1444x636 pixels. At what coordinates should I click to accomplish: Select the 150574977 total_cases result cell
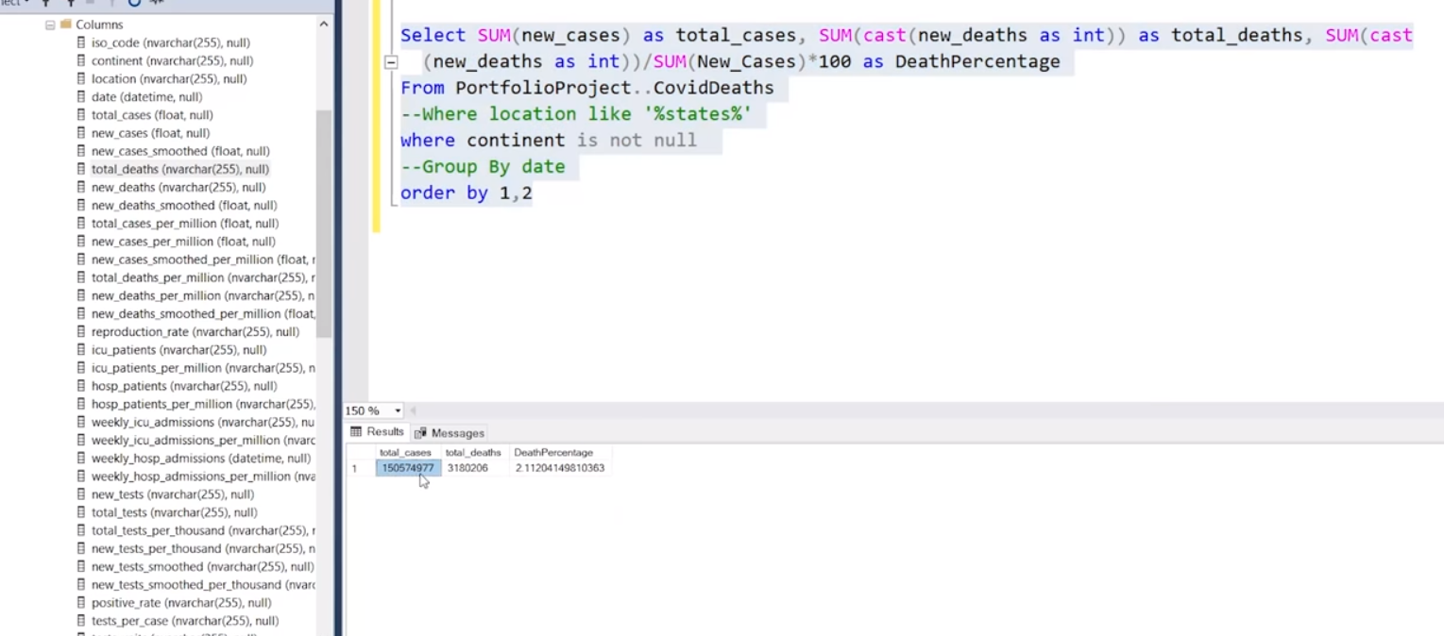(x=408, y=467)
